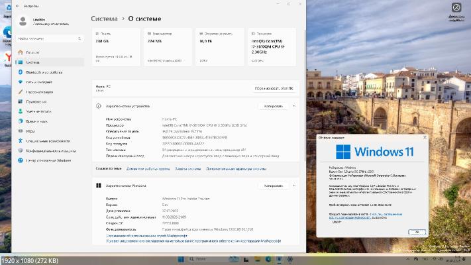The image size is (471, 265).
Task: Click the info icon beside Характеристики устройства
Action: [x=99, y=106]
